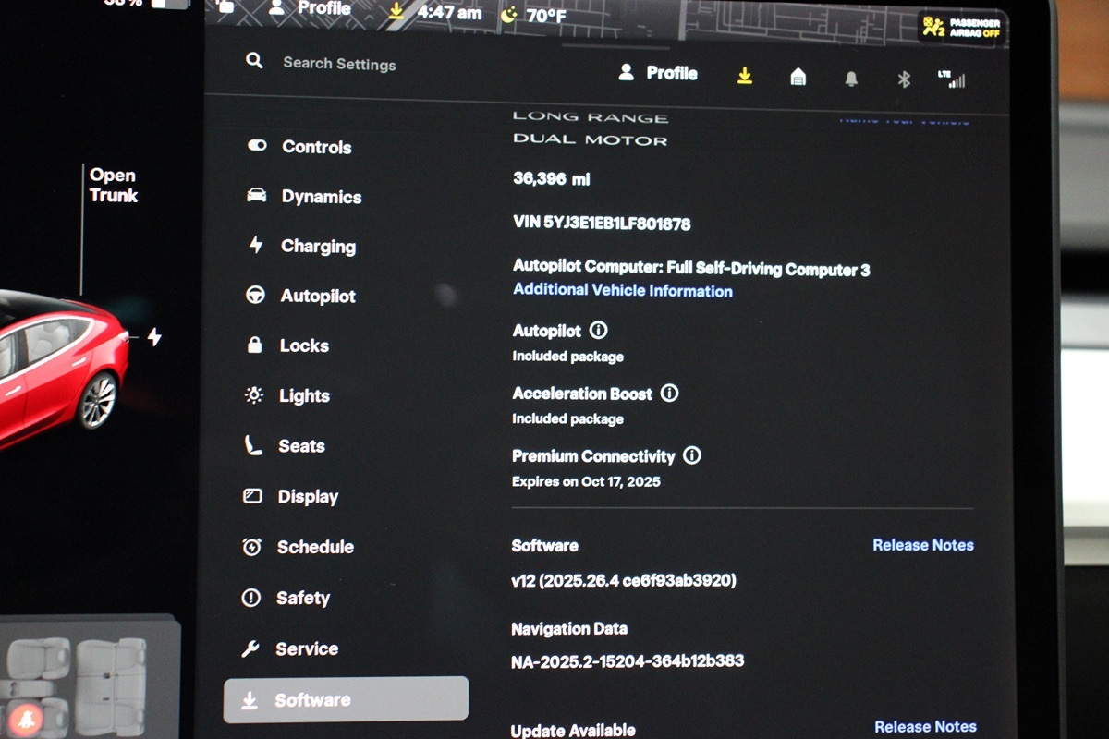This screenshot has width=1109, height=739.
Task: Open the notifications bell icon
Action: pos(851,79)
